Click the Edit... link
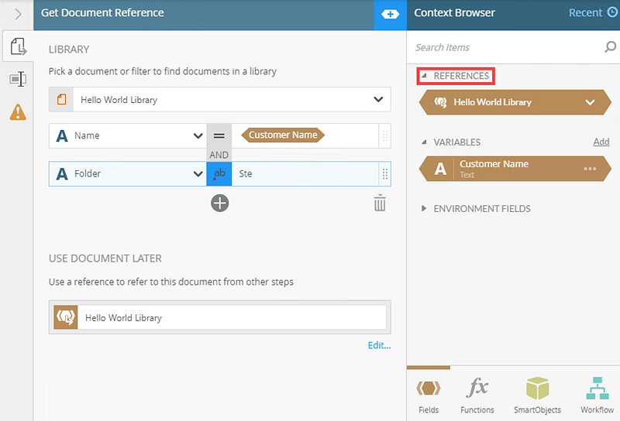Viewport: 620px width, 421px height. pyautogui.click(x=379, y=345)
